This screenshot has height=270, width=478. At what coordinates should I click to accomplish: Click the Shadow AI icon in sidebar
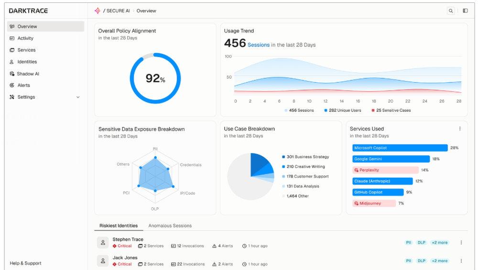(x=12, y=74)
